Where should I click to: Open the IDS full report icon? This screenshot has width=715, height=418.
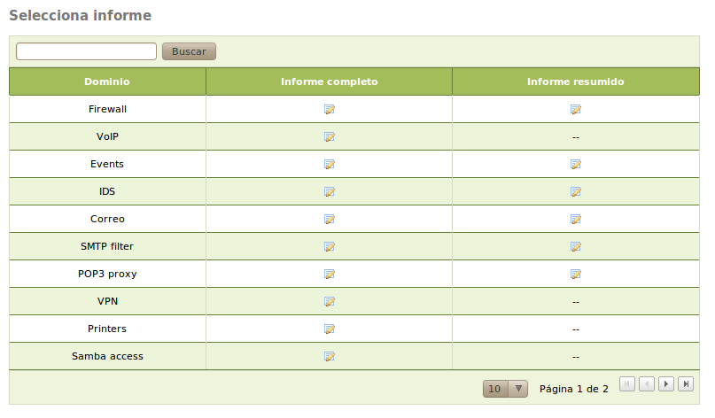pyautogui.click(x=329, y=192)
